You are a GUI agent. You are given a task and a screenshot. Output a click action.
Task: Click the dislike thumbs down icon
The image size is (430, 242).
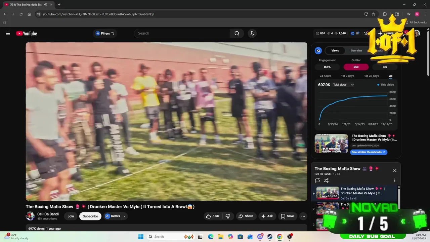click(x=228, y=216)
